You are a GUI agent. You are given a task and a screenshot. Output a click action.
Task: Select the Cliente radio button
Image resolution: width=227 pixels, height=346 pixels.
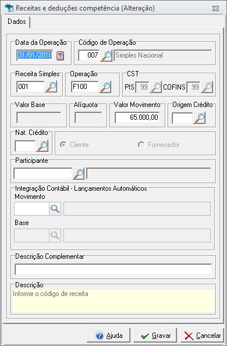pos(63,145)
